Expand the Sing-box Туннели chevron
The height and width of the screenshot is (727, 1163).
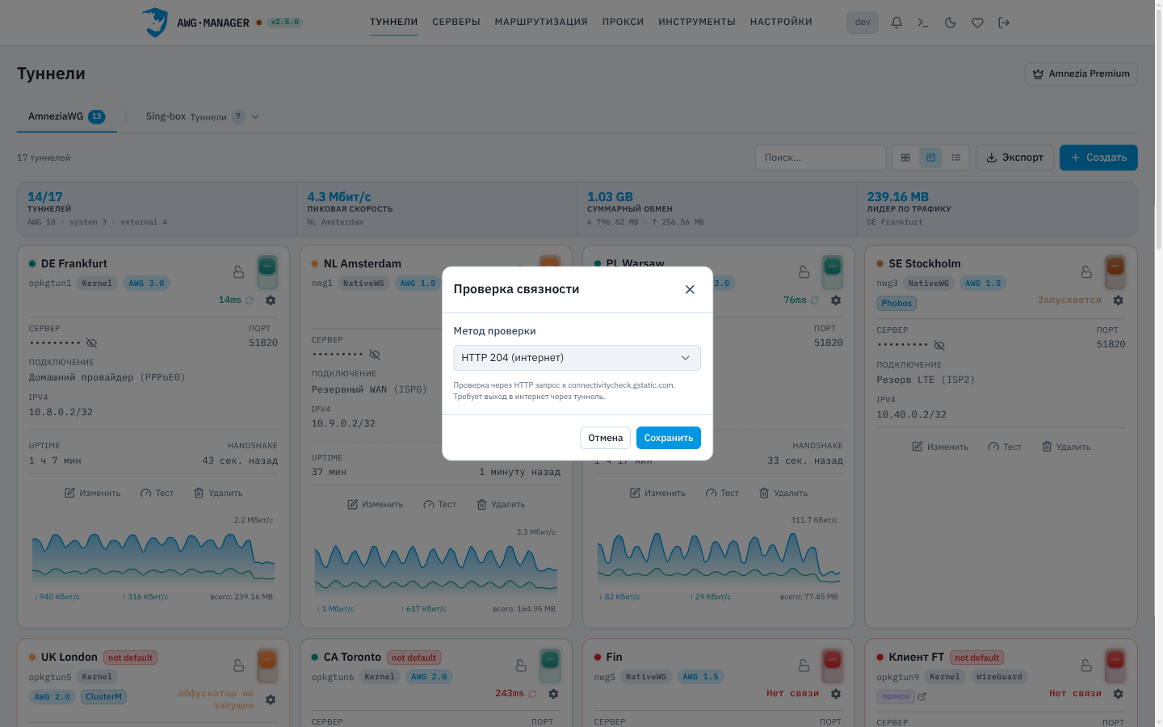[x=255, y=117]
